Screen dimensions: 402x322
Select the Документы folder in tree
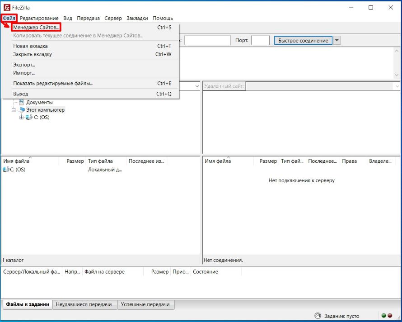point(39,102)
